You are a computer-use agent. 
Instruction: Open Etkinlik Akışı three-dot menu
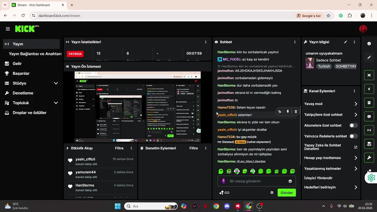[x=131, y=148]
